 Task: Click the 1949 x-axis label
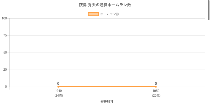tap(58, 91)
